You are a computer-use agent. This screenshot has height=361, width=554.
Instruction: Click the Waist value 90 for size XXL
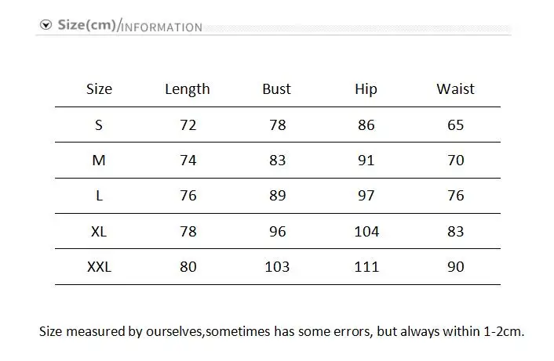click(456, 267)
